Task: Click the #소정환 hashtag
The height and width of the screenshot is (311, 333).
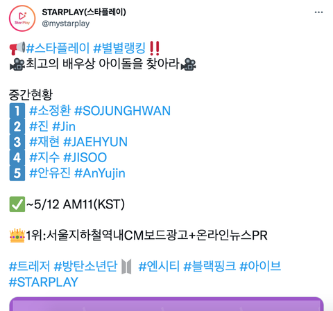Action: pyautogui.click(x=50, y=111)
